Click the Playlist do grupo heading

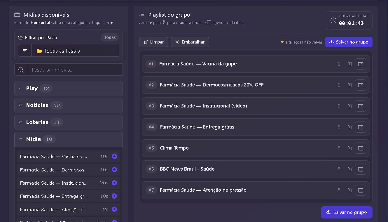tap(169, 15)
